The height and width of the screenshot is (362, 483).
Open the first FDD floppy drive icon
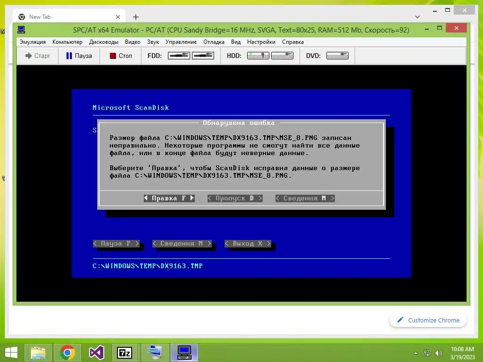coord(179,56)
